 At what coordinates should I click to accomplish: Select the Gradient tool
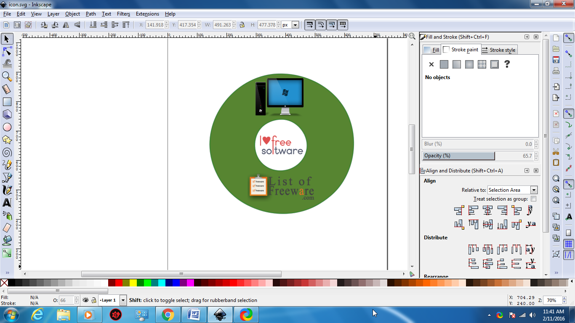click(7, 253)
